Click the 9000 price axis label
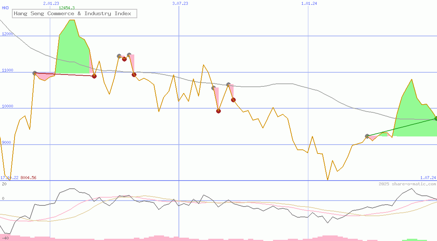Viewport: 437px width, 241px height. click(x=7, y=142)
